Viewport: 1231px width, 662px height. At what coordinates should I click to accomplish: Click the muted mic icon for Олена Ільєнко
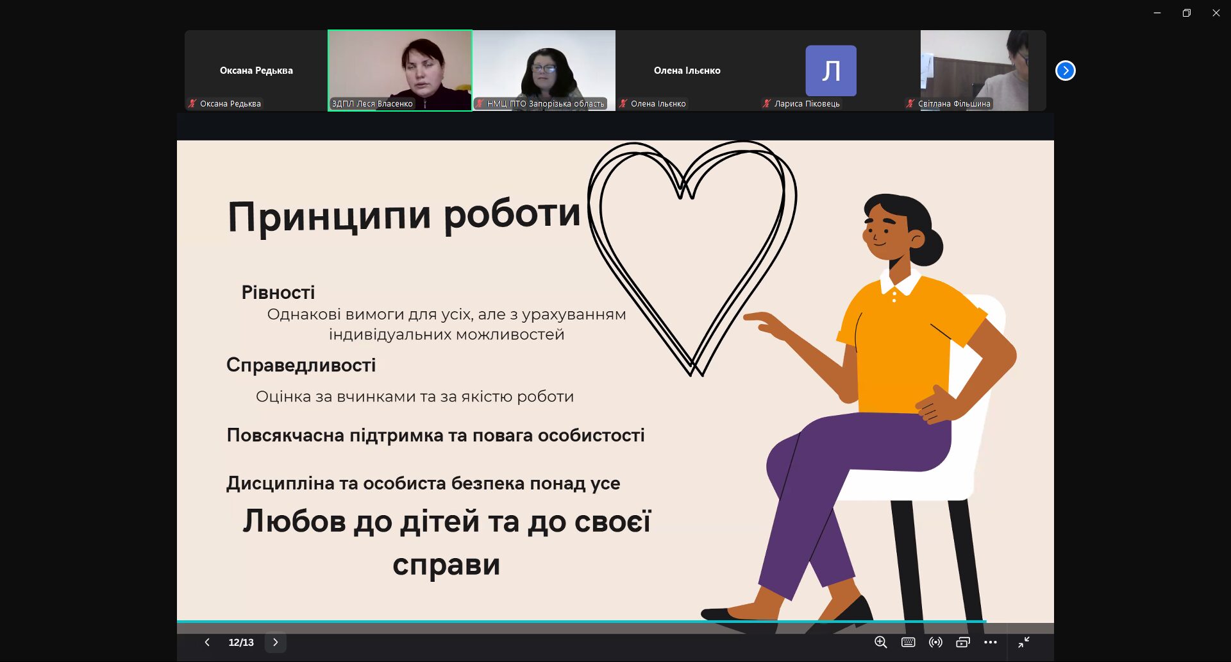623,103
